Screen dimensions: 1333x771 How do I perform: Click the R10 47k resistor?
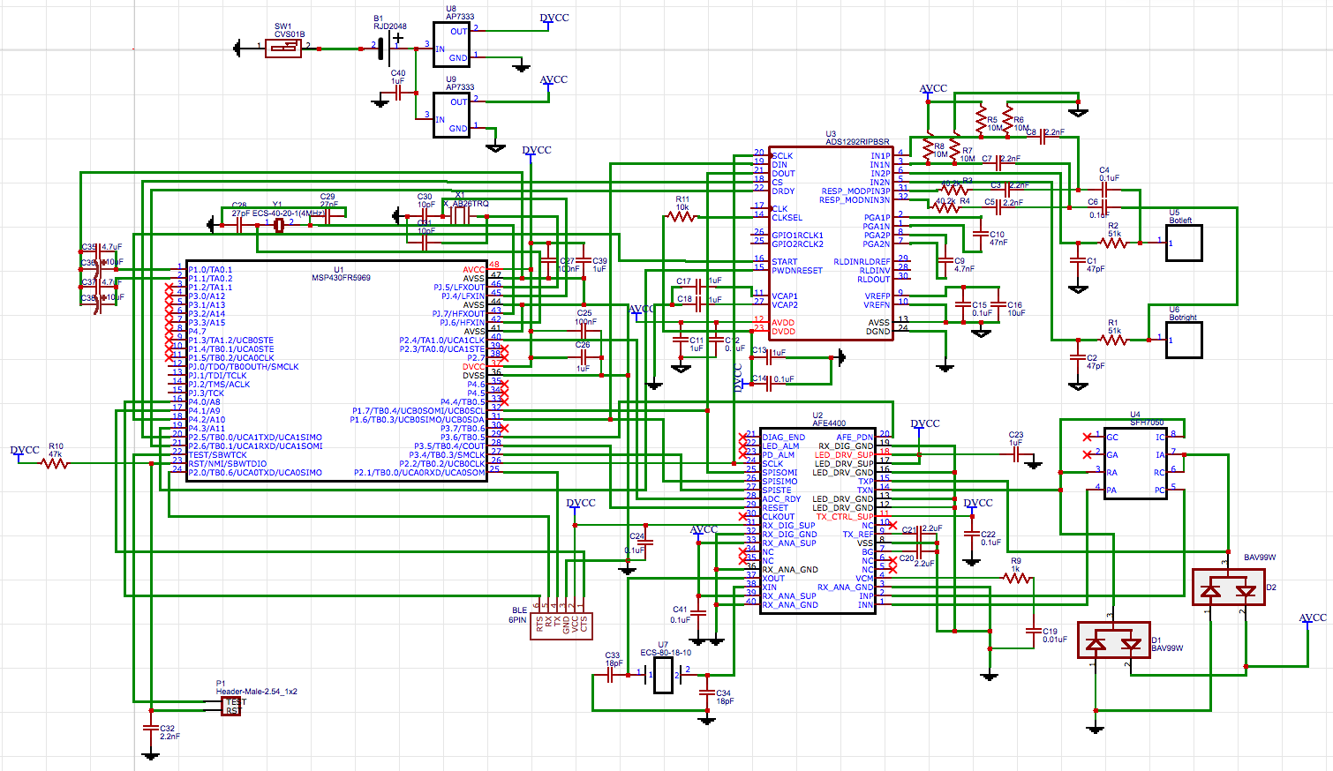pyautogui.click(x=55, y=462)
